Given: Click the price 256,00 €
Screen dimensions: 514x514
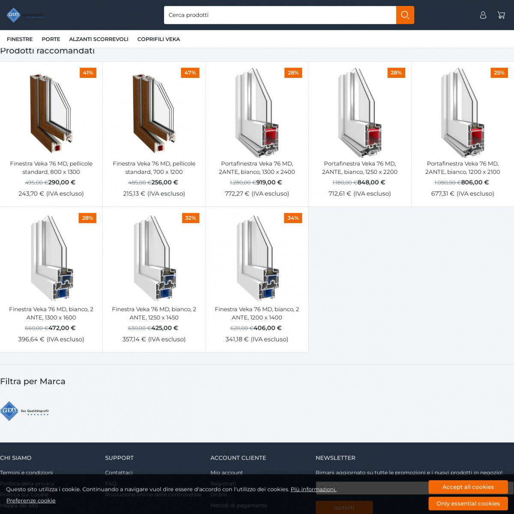Looking at the screenshot, I should click(164, 182).
